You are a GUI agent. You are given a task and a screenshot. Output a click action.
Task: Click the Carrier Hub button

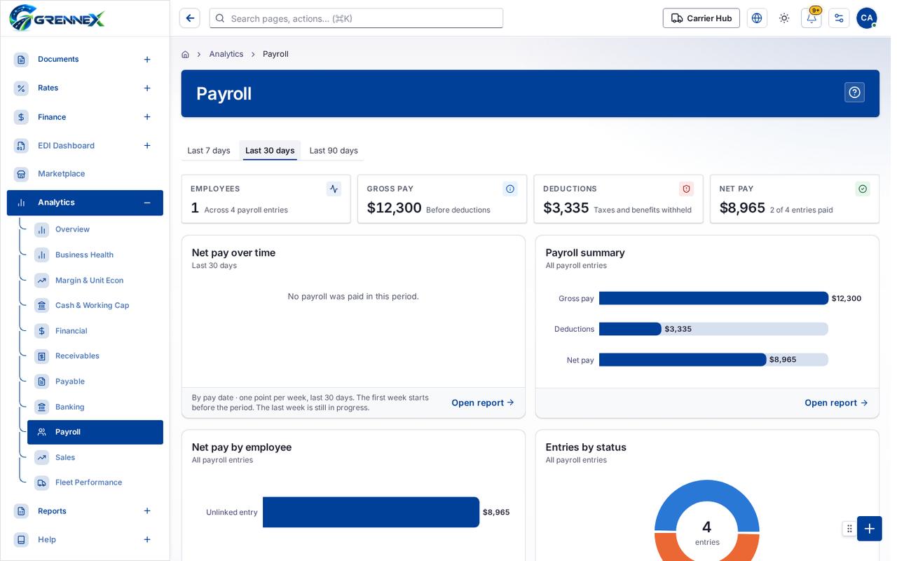click(701, 18)
